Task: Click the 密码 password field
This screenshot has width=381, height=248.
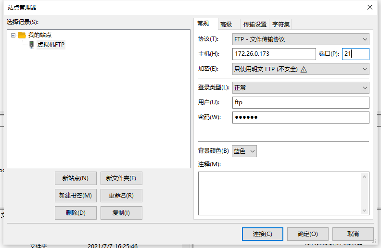Action: [x=301, y=117]
